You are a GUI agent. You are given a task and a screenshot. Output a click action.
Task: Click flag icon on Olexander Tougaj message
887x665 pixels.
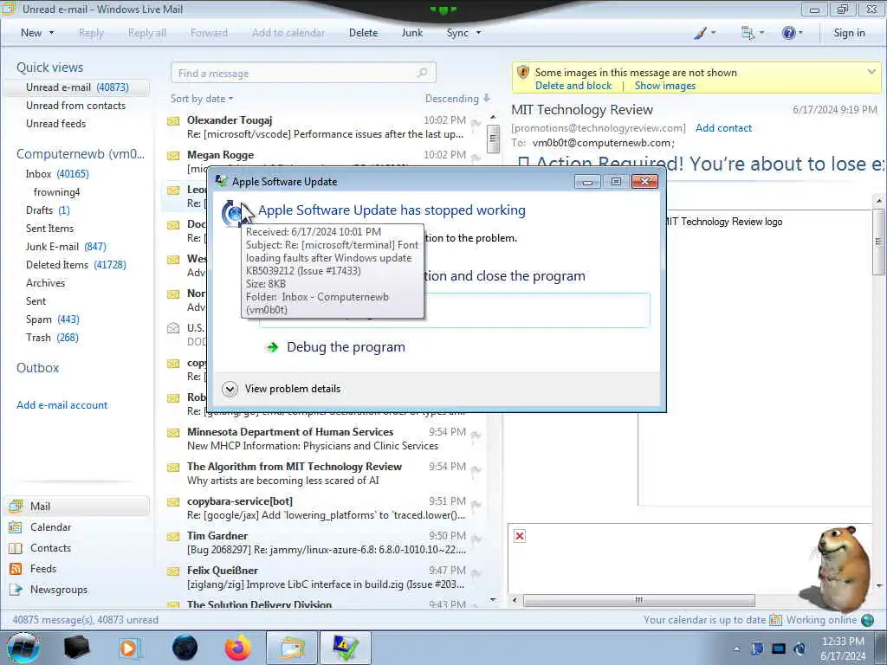pyautogui.click(x=476, y=124)
